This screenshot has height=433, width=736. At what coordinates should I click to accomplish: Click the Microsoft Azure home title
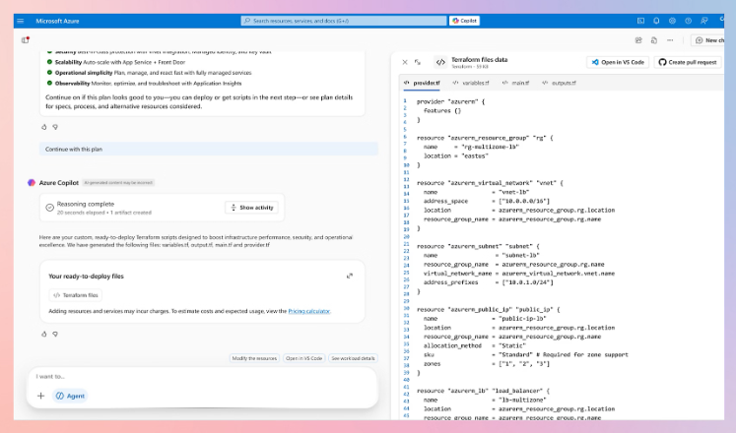click(x=57, y=21)
